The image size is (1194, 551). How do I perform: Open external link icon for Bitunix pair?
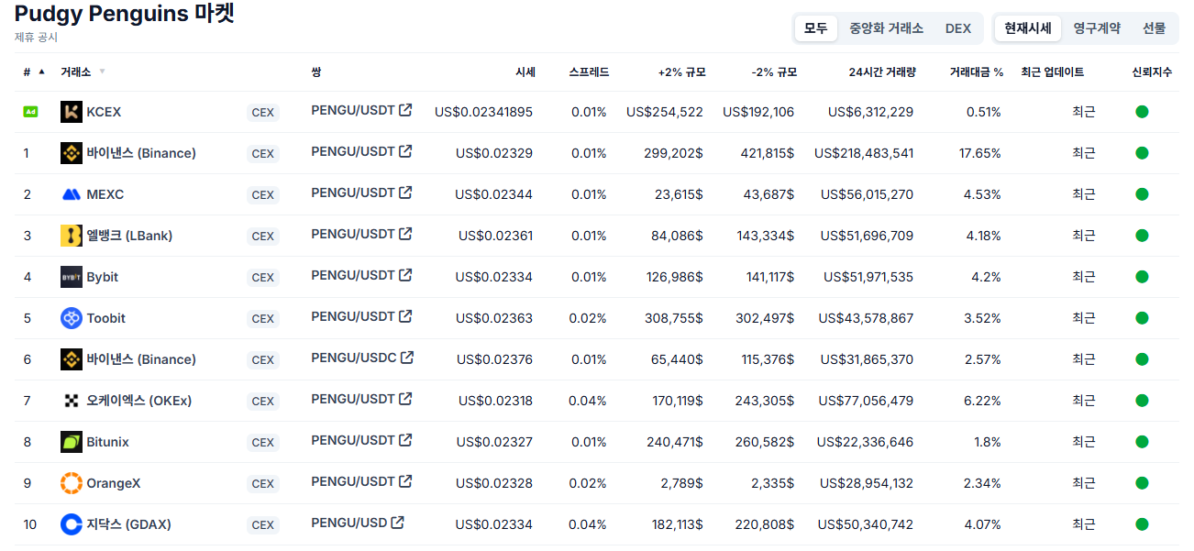coord(405,440)
